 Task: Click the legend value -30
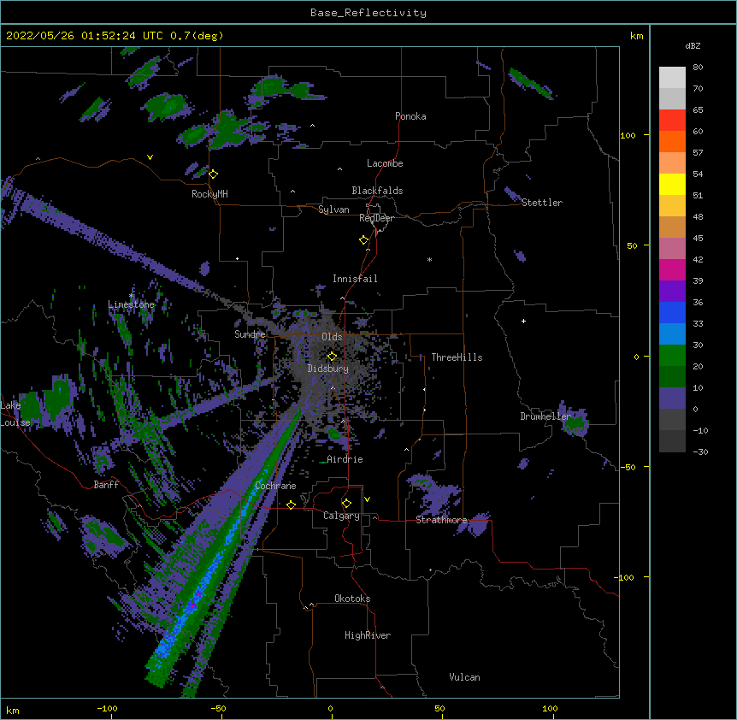(700, 451)
